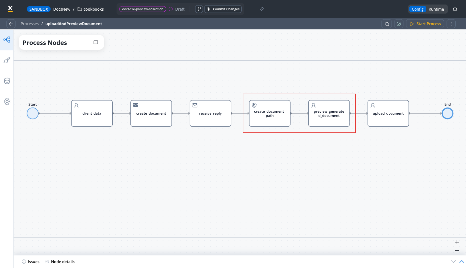Open the notifications bell
The width and height of the screenshot is (466, 268).
click(455, 9)
